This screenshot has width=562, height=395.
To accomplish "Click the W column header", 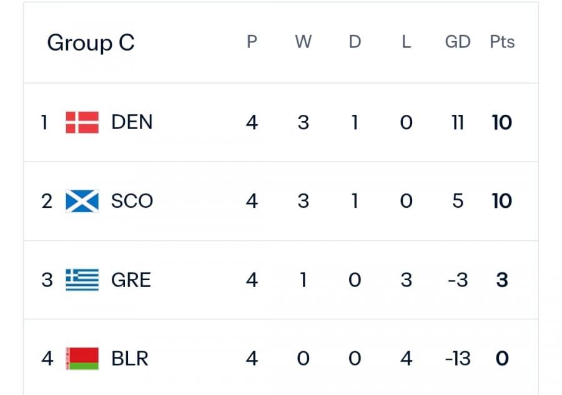I will 303,42.
